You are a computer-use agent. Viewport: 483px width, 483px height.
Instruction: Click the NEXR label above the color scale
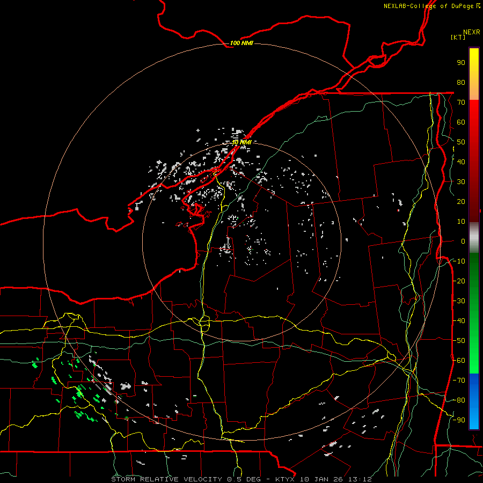(472, 32)
